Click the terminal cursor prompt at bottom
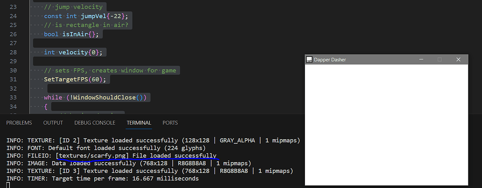The width and height of the screenshot is (482, 188). [x=8, y=185]
